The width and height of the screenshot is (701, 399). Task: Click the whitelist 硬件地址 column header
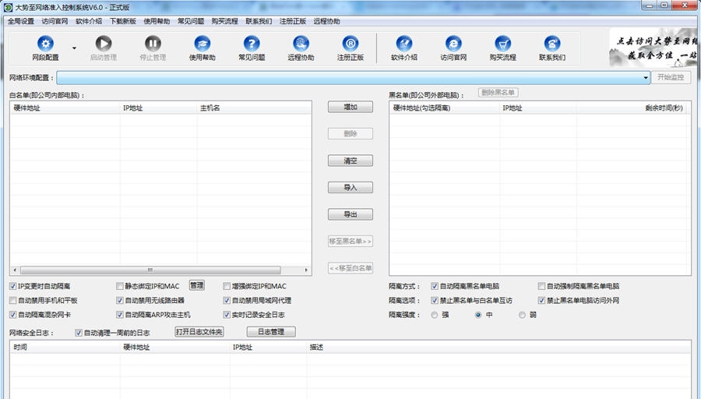pyautogui.click(x=65, y=108)
